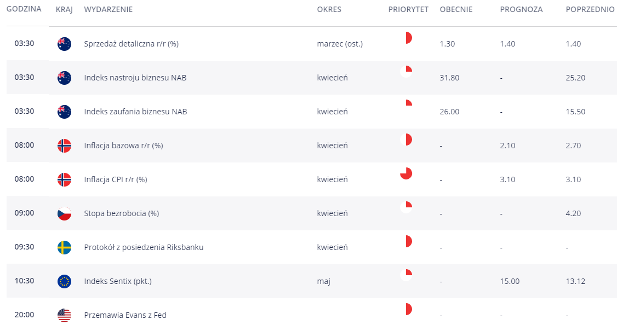Screen dimensions: 617x331
Task: Open event Indeks Sentix (pkt.)
Action: pos(118,281)
